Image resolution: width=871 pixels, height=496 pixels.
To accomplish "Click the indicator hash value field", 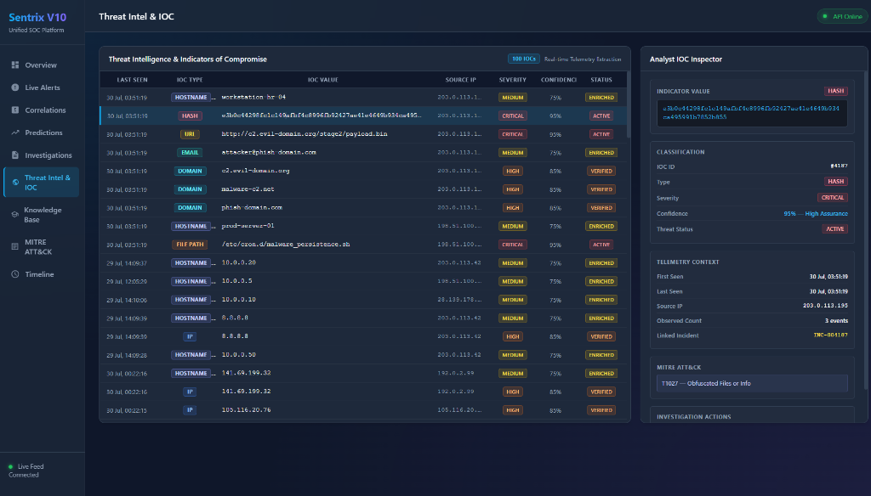I will point(752,113).
